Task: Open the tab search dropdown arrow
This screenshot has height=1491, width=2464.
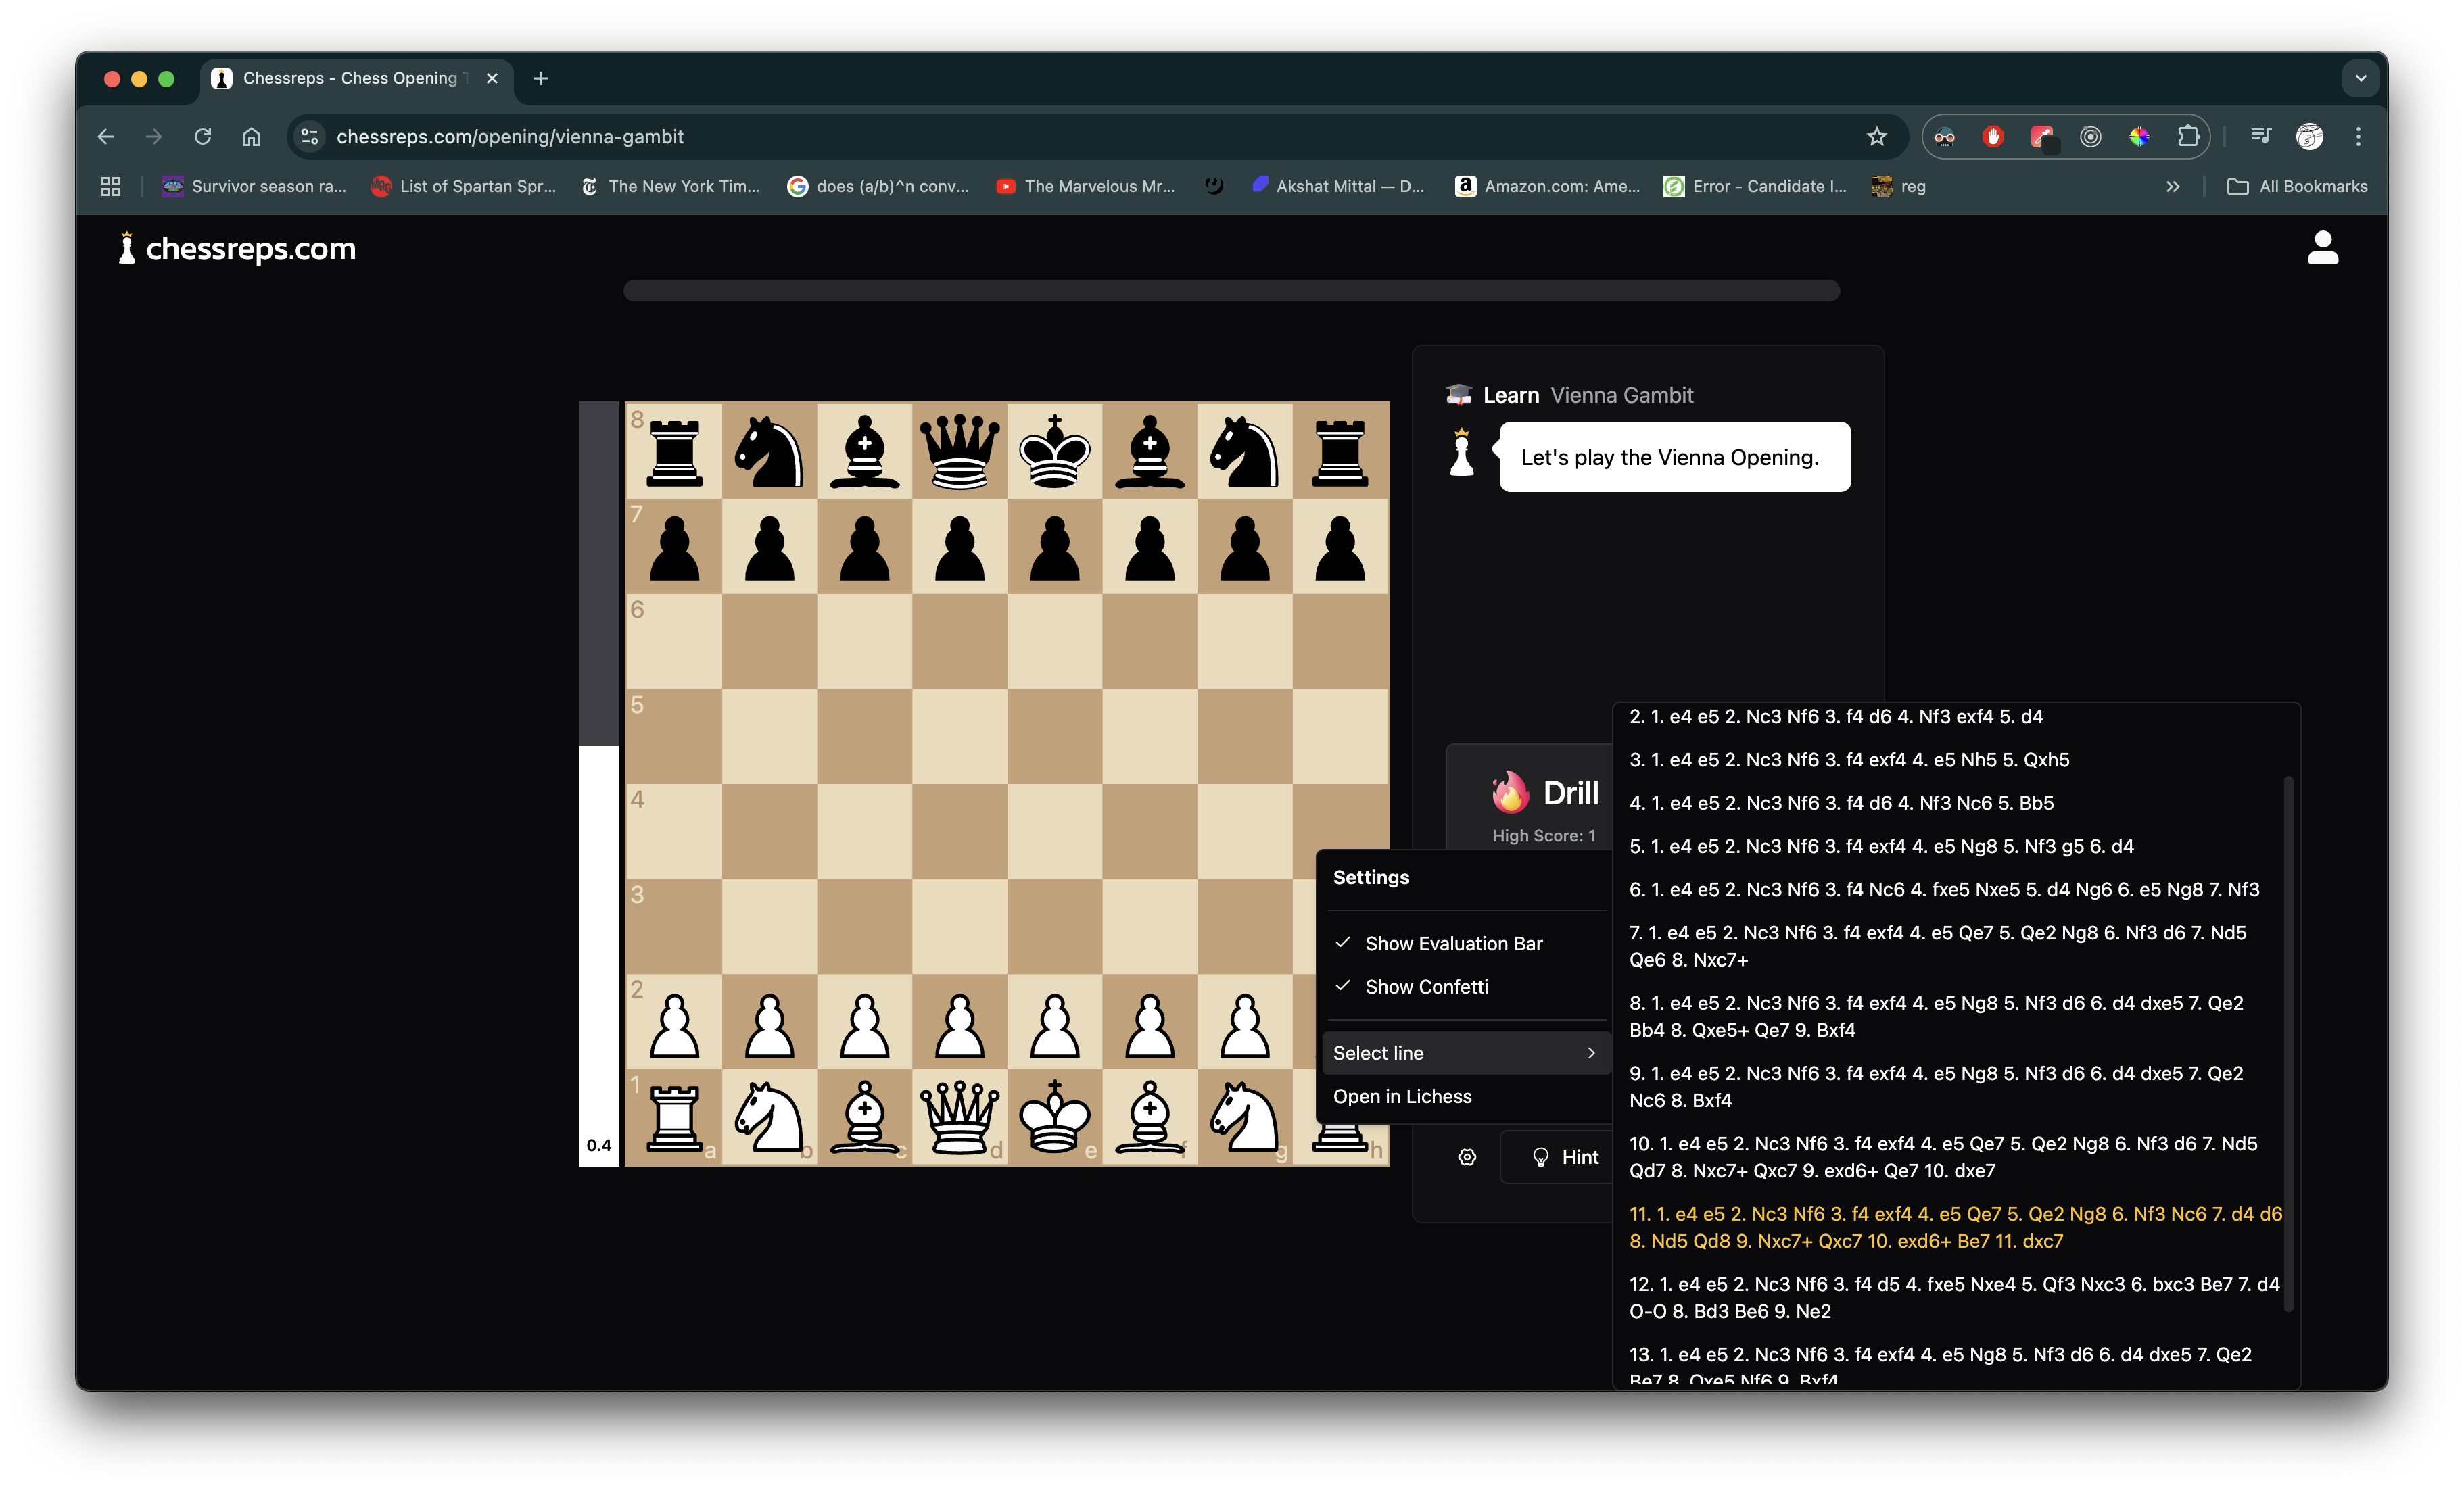Action: pyautogui.click(x=2361, y=78)
